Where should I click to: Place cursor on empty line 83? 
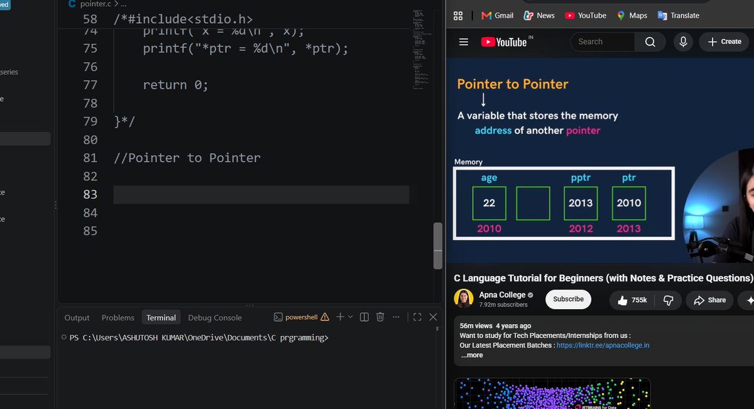point(261,194)
